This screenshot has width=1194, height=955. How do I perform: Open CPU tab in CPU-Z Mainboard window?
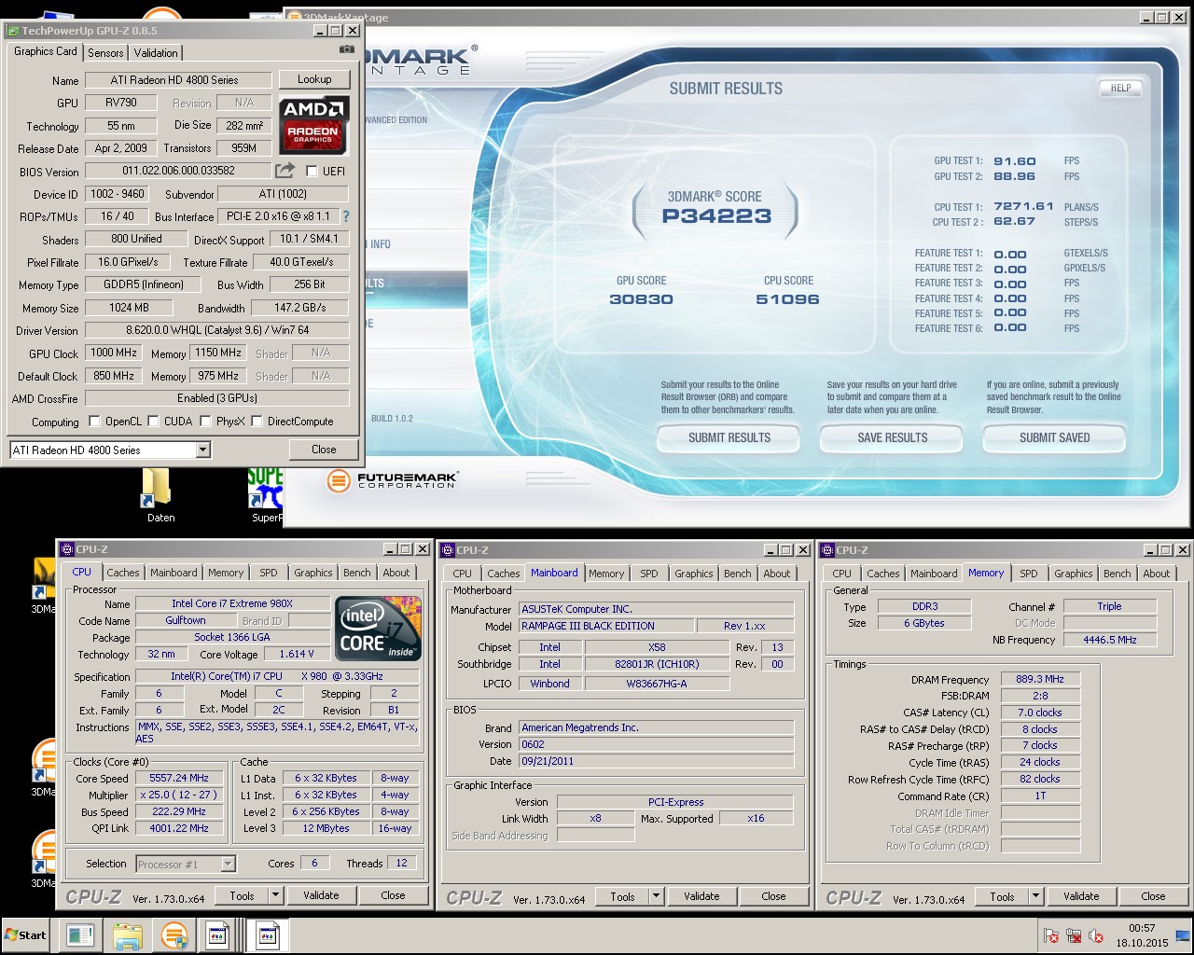coord(463,574)
